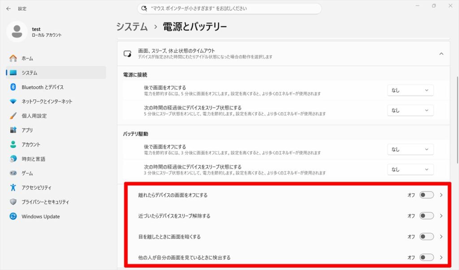Open battery sleep timeout dropdown
The height and width of the screenshot is (270, 459).
click(411, 170)
